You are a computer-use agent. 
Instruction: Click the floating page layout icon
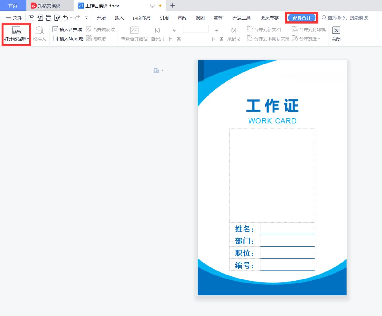(x=157, y=70)
